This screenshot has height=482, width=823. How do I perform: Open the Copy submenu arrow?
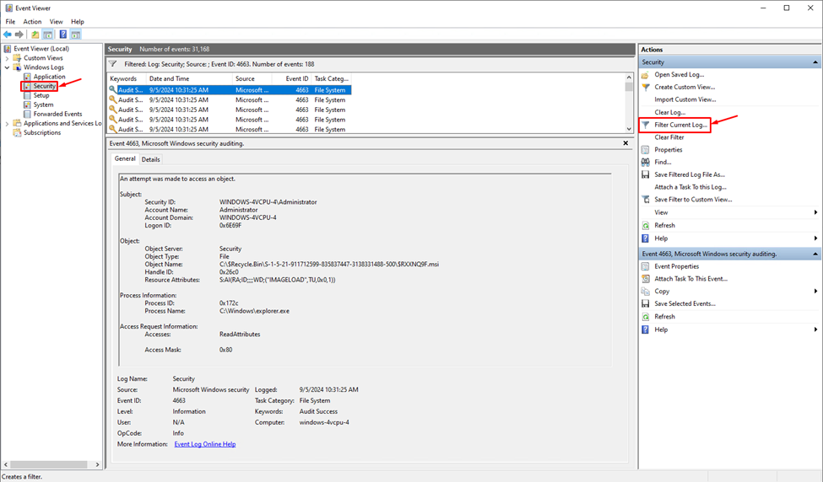point(815,292)
